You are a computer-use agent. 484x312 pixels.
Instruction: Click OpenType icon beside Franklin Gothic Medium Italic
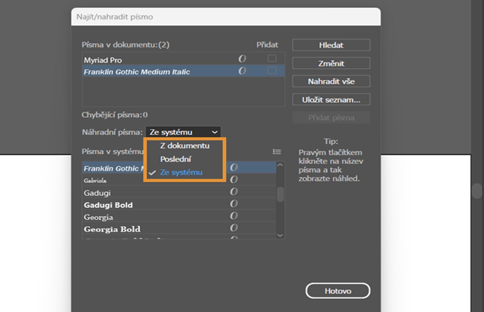click(242, 71)
